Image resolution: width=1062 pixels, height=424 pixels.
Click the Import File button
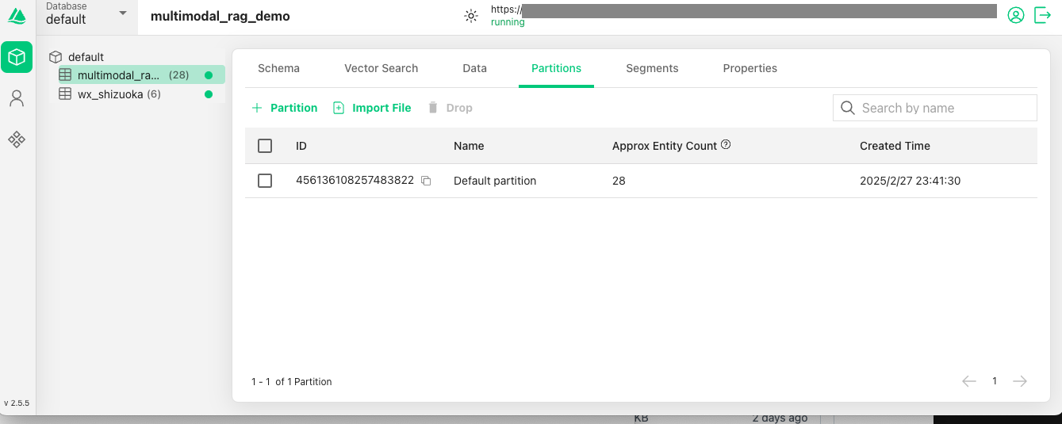(x=371, y=108)
